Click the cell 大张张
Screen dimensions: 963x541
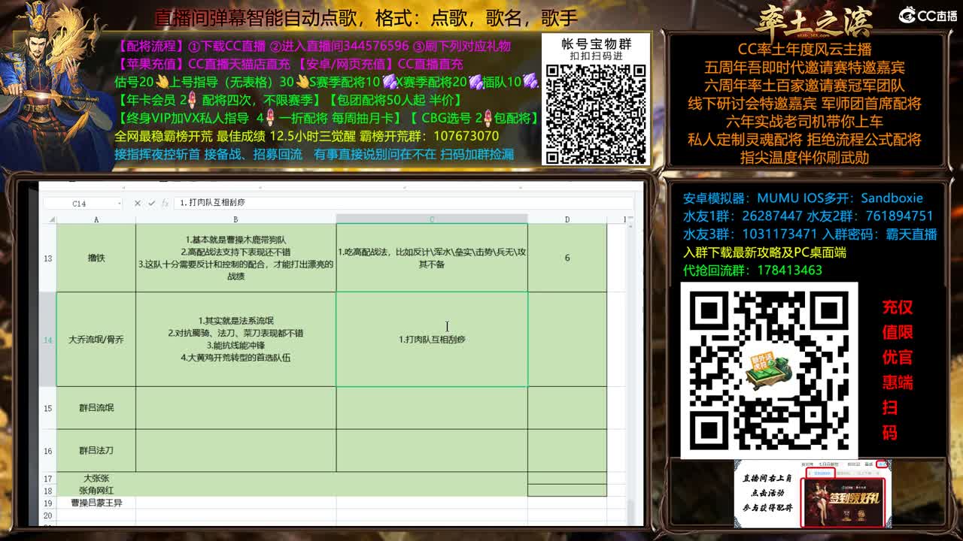pyautogui.click(x=96, y=478)
